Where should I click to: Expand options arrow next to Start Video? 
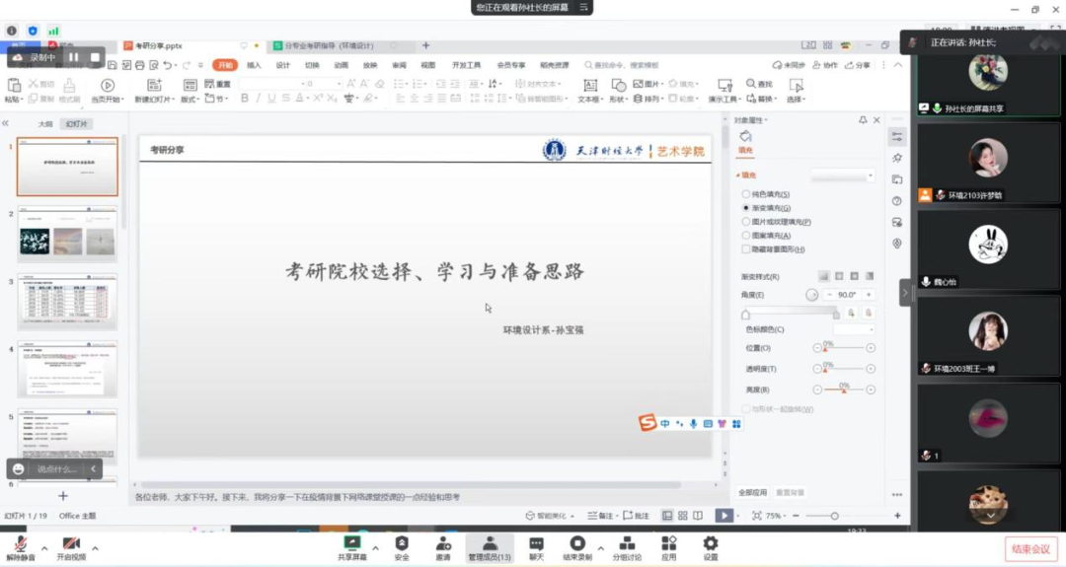pos(95,548)
